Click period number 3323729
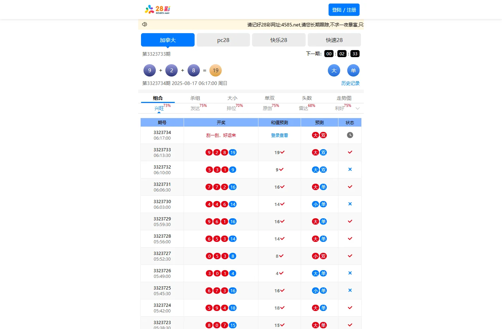This screenshot has height=329, width=502. (162, 219)
